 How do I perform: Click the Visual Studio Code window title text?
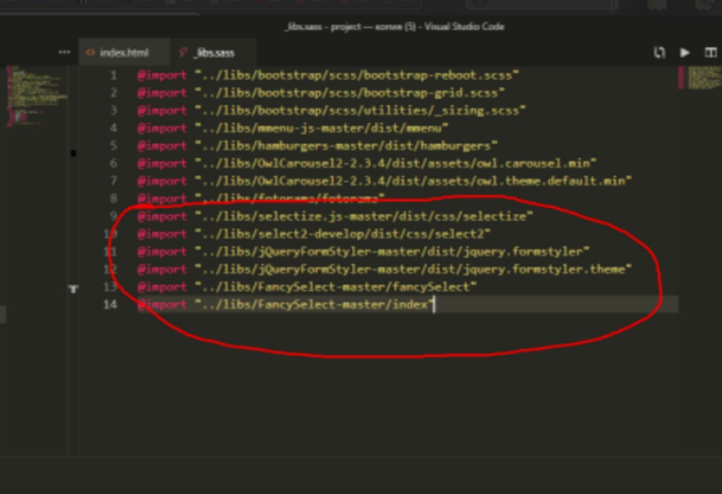(x=395, y=27)
